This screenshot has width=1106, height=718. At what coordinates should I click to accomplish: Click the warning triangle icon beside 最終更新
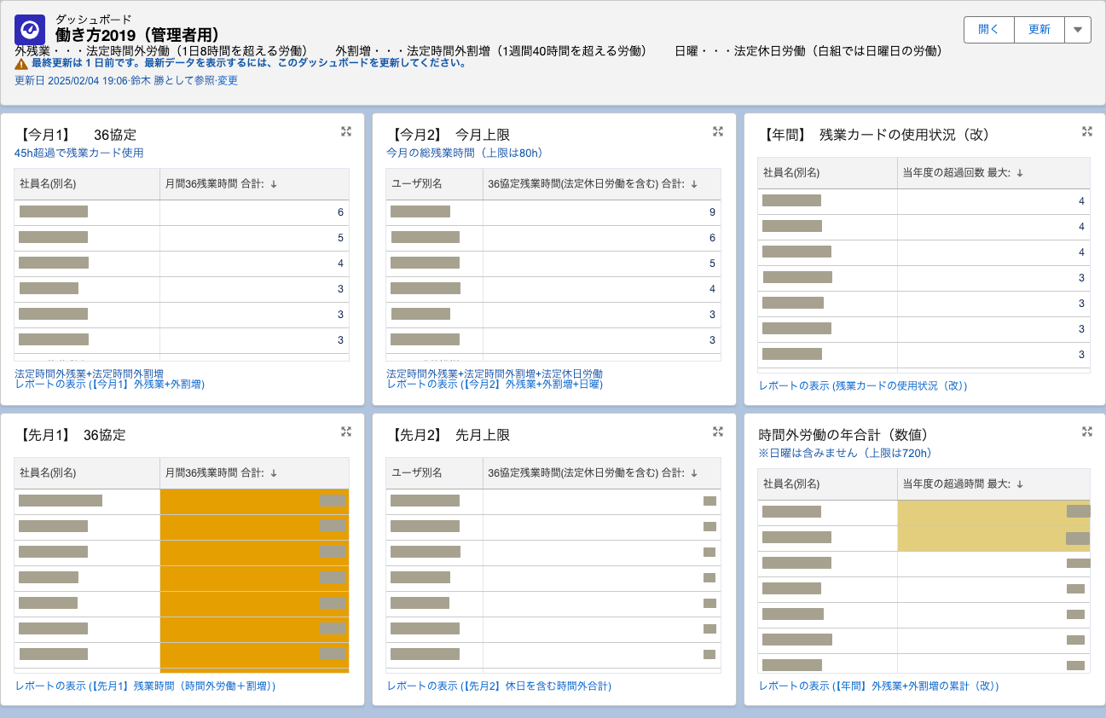coord(21,64)
